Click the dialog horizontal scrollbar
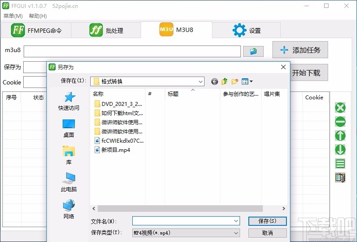Viewport: 357px width, 242px height. [180, 208]
